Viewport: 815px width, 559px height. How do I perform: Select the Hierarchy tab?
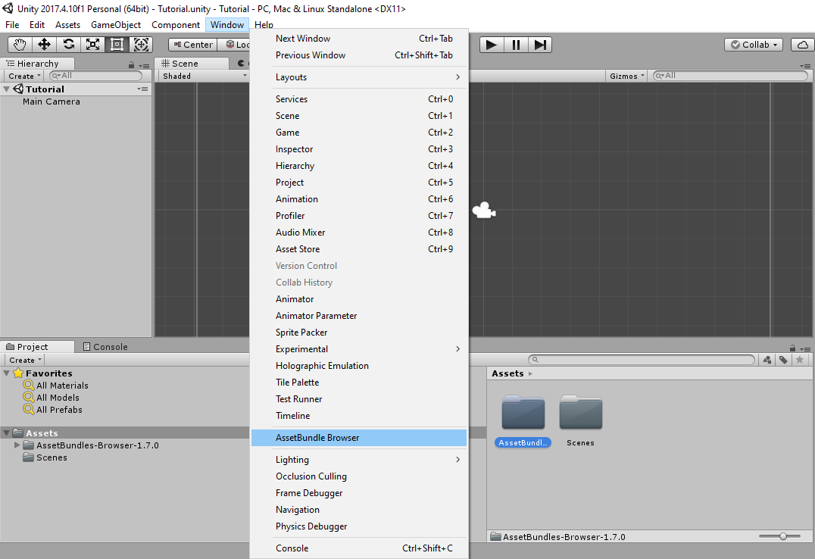point(37,64)
